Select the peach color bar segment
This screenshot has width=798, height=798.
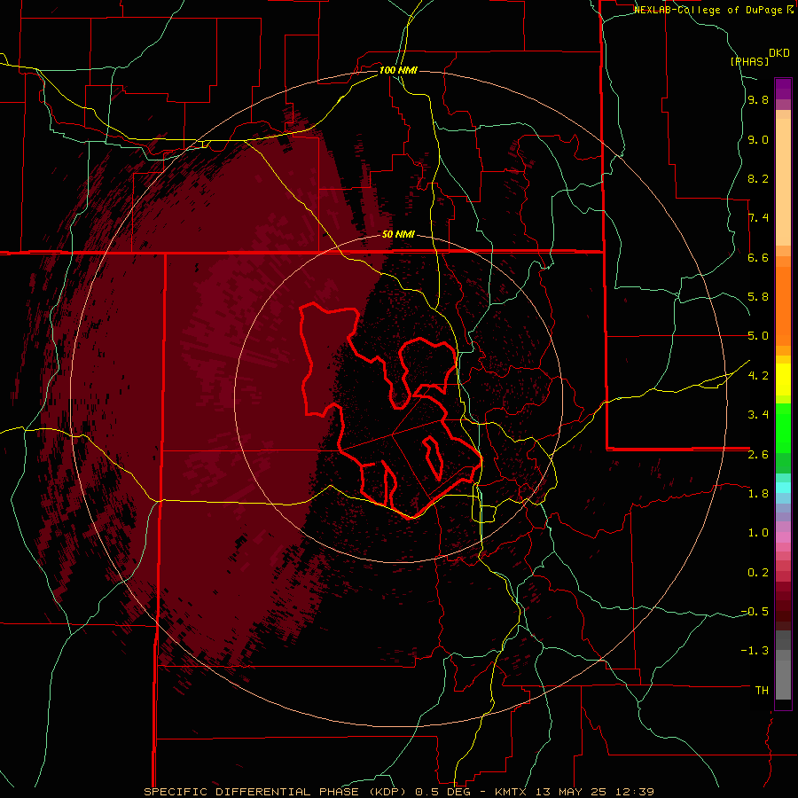783,182
